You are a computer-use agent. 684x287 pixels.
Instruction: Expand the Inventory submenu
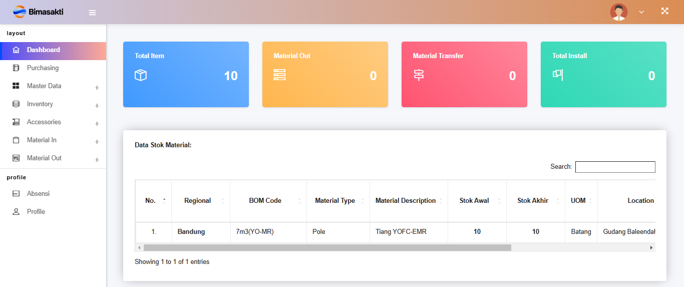(97, 106)
